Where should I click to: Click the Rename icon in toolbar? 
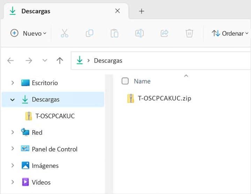click(x=139, y=33)
